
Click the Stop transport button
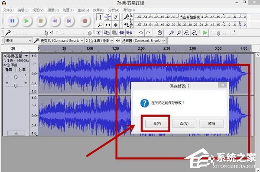[x=41, y=21]
